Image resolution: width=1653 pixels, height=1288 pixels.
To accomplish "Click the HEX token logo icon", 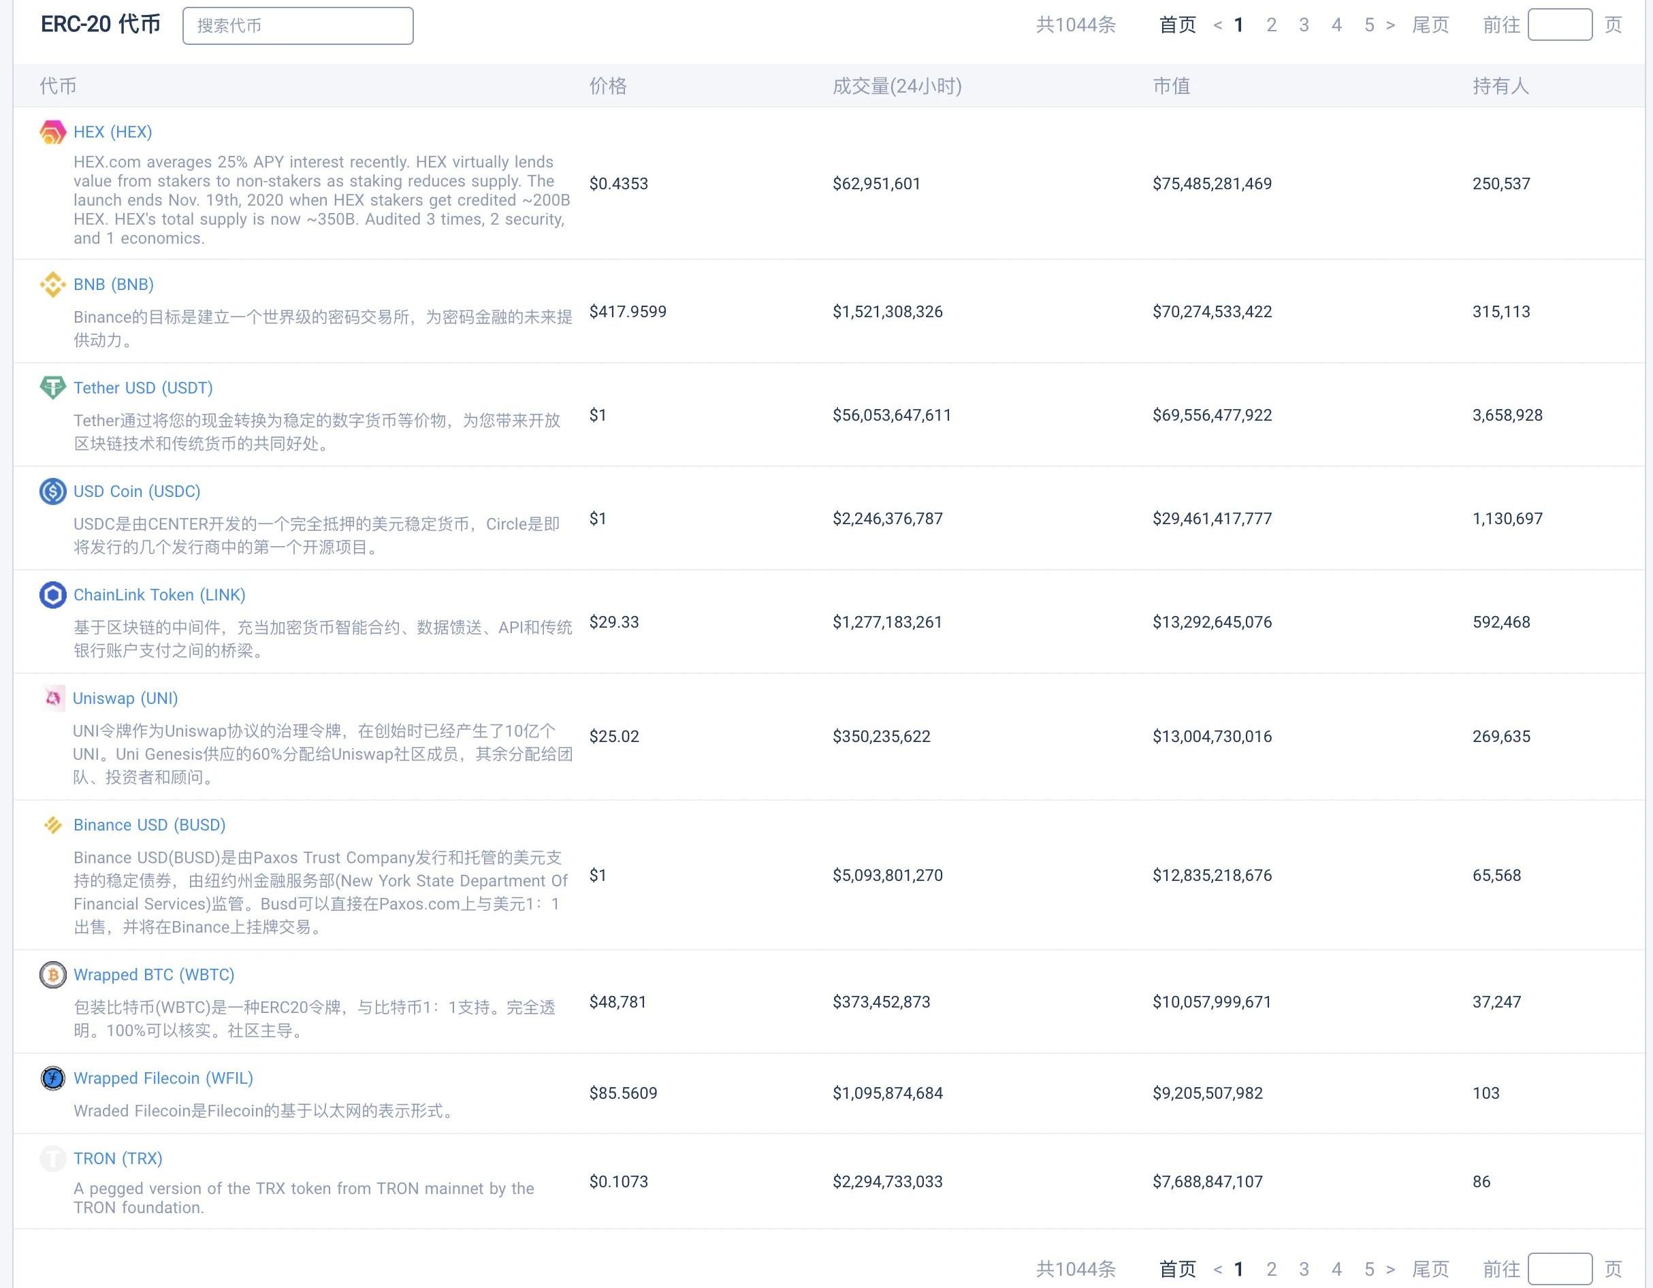I will pos(52,133).
